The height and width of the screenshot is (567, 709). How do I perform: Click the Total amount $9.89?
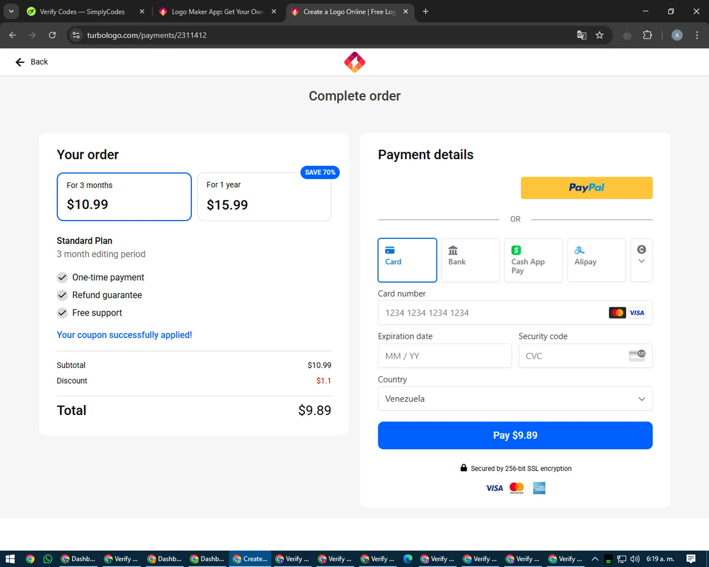(x=315, y=410)
